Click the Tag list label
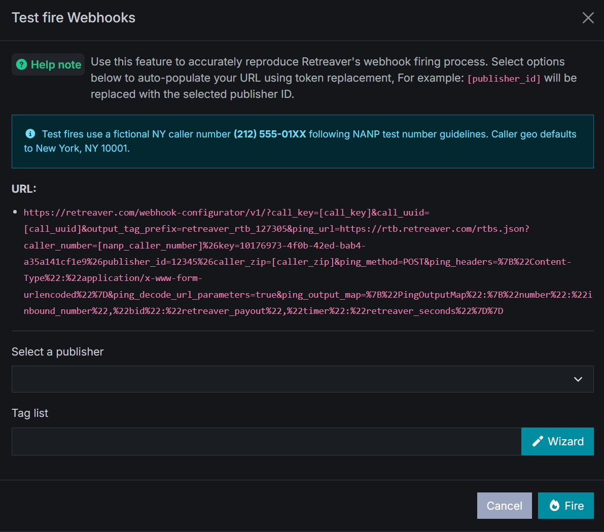This screenshot has width=604, height=532. (30, 413)
